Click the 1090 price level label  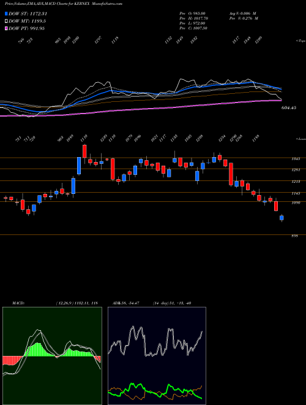tap(296, 202)
